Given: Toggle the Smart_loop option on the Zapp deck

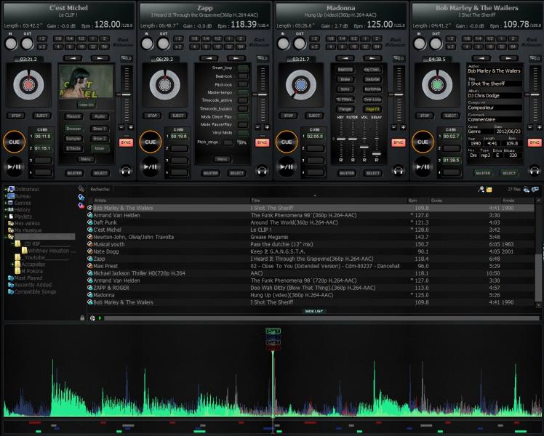Looking at the screenshot, I should point(243,68).
